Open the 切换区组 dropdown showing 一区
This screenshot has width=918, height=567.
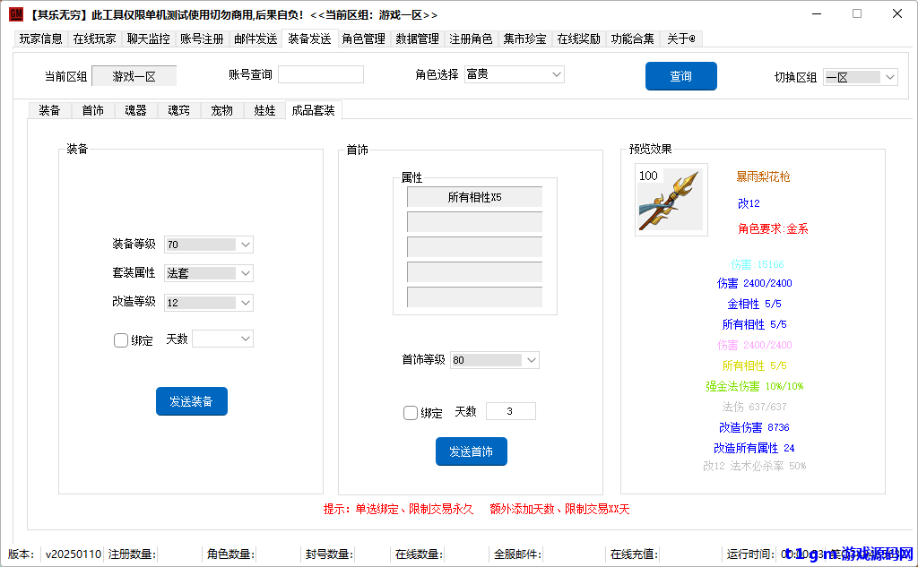(x=860, y=76)
